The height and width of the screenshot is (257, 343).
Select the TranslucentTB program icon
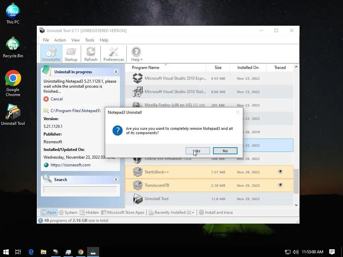coord(138,185)
